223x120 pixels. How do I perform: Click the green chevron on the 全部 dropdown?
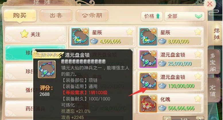coord(199,16)
